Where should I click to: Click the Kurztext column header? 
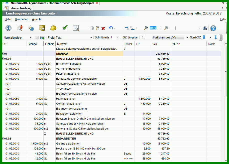[x=89, y=44]
